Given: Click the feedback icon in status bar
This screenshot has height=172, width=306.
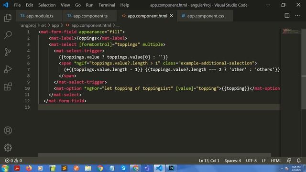Looking at the screenshot, I should 289,161.
